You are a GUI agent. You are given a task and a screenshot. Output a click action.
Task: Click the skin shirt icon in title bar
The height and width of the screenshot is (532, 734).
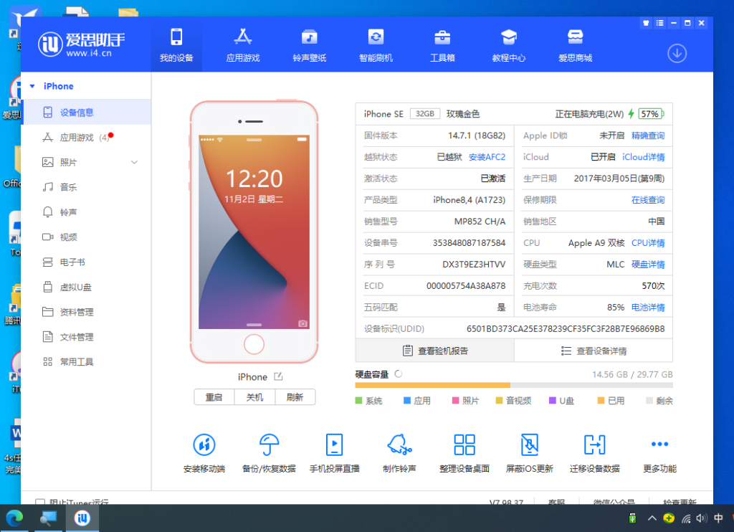[646, 23]
